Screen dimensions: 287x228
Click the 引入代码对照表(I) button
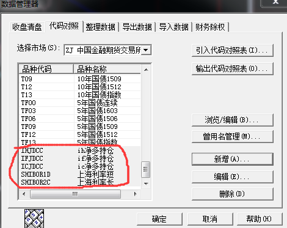tap(233, 50)
